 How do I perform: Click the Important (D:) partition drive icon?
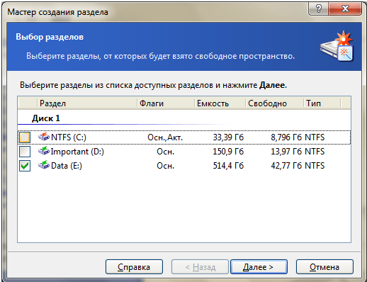[44, 151]
